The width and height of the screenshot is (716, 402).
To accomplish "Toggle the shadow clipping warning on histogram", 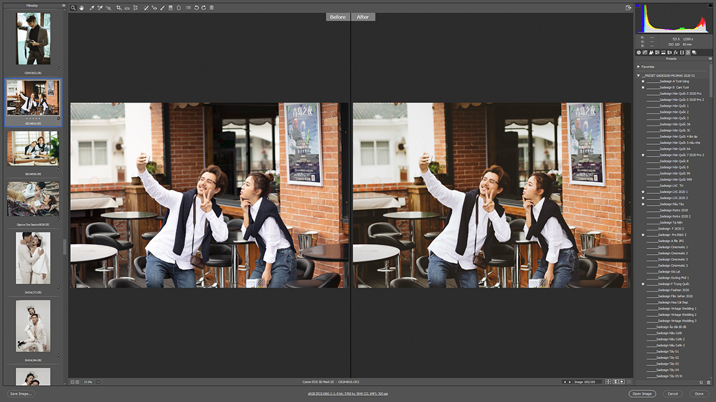I will pos(638,6).
